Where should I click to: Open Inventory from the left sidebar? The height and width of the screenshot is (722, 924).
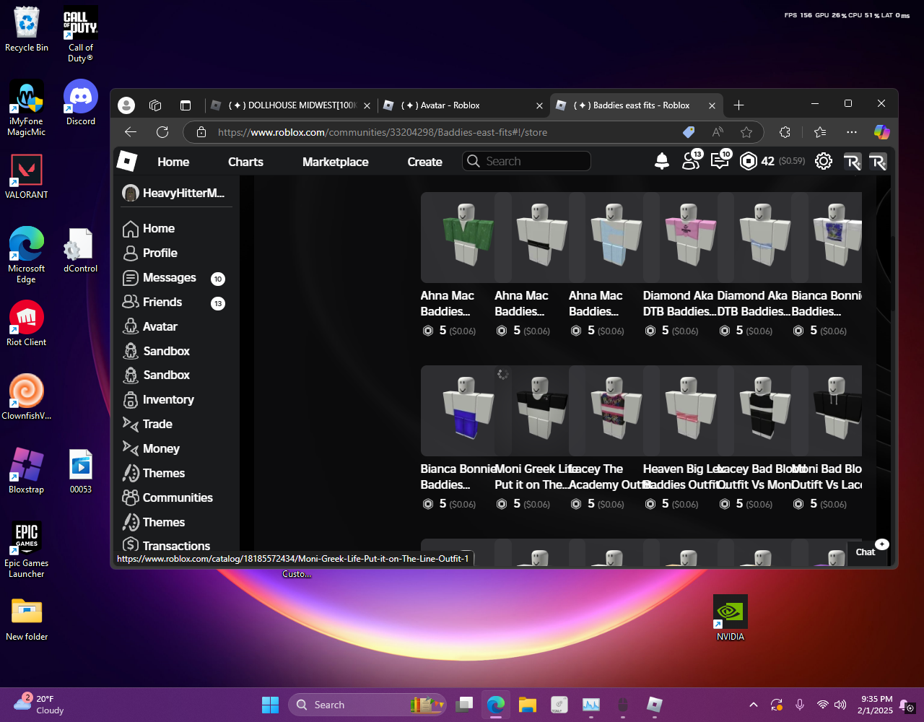167,400
